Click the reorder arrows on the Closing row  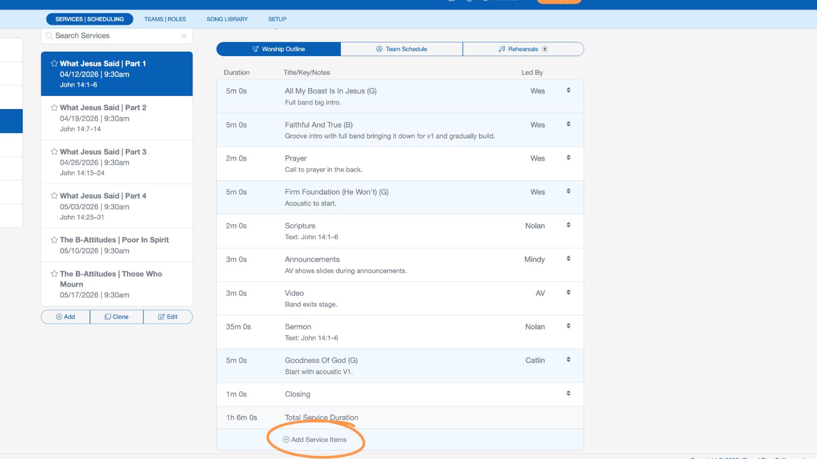click(x=568, y=393)
